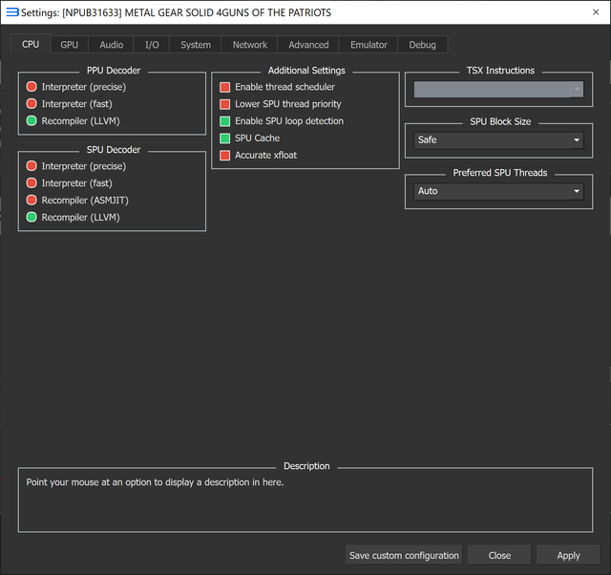The image size is (611, 575).
Task: Choose SPU Decoder Recompiler (ASMJIT)
Action: point(77,201)
